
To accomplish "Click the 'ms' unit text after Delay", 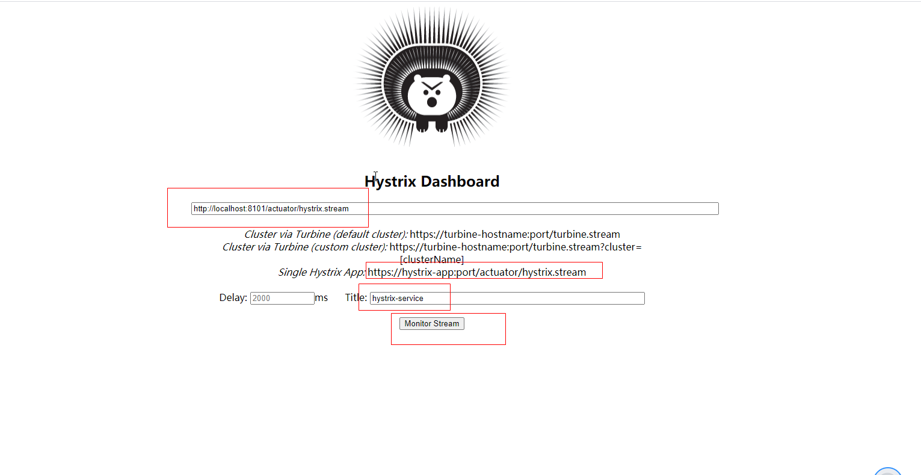I will pos(321,297).
